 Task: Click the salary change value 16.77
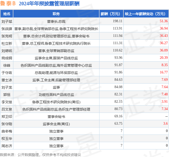coord(164,72)
